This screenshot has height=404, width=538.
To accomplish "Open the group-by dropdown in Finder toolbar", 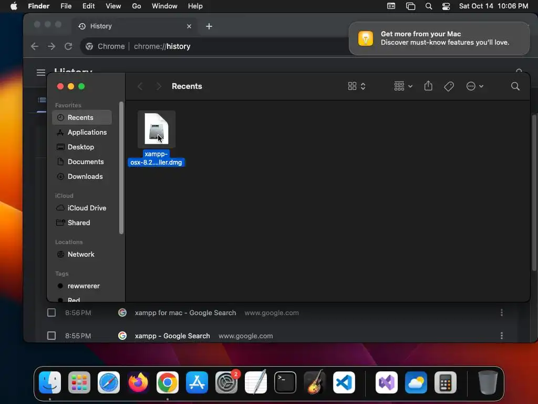I will pyautogui.click(x=403, y=86).
